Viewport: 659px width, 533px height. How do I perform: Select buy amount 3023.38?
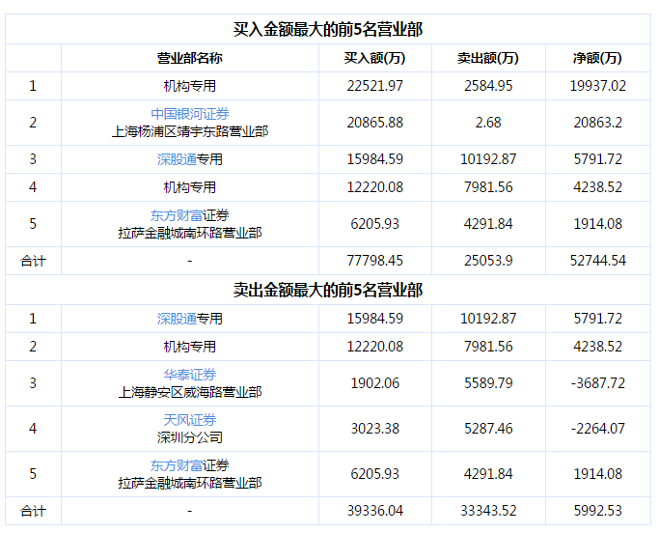(375, 429)
